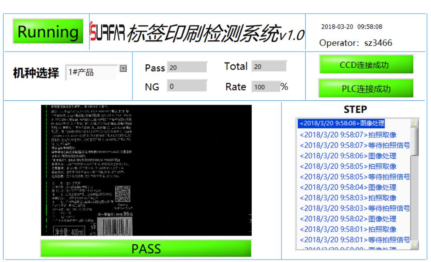The height and width of the screenshot is (262, 431).
Task: Select the 9:58:01 拍照取像 log entry
Action: [x=348, y=229]
